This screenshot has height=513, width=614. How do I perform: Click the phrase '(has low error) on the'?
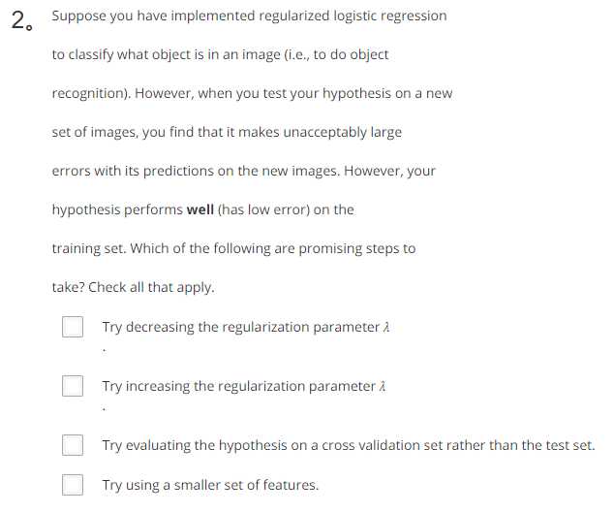click(x=286, y=209)
